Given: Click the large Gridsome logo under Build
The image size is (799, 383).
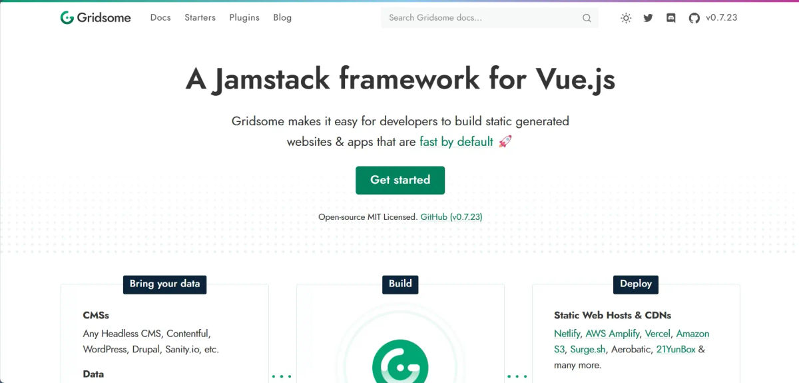Looking at the screenshot, I should (x=400, y=361).
